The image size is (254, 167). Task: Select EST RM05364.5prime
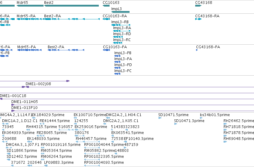[x=43, y=154]
